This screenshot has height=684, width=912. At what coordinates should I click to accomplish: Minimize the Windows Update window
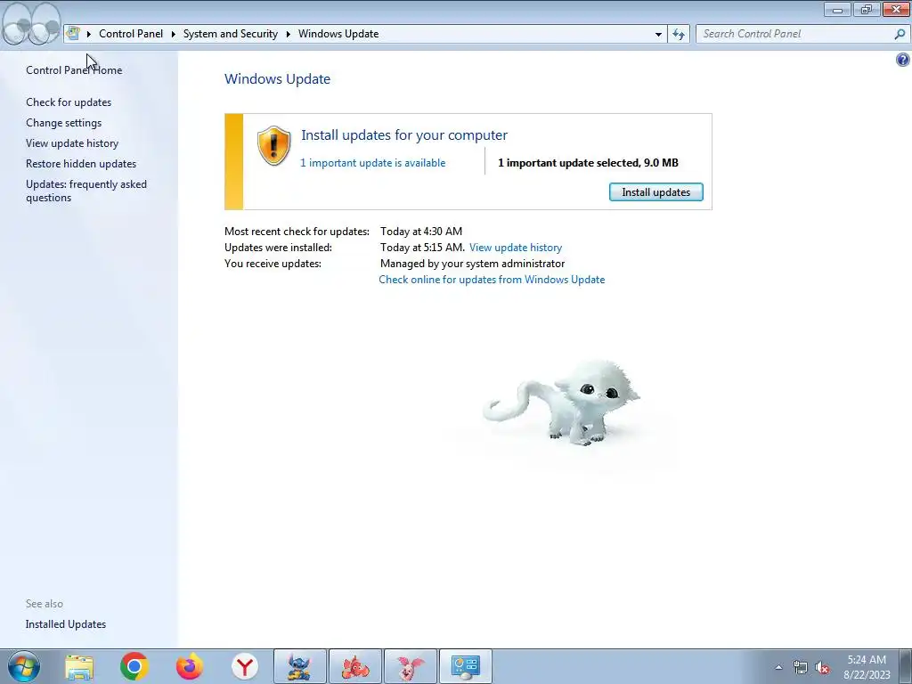pos(837,9)
